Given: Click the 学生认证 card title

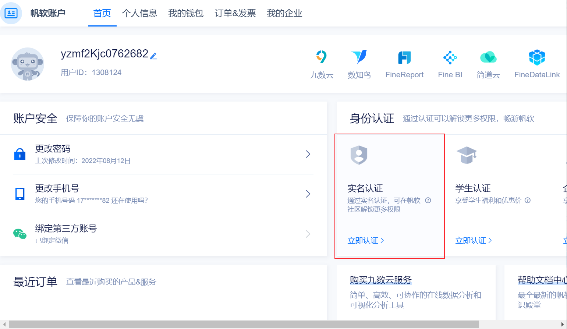Looking at the screenshot, I should 473,188.
